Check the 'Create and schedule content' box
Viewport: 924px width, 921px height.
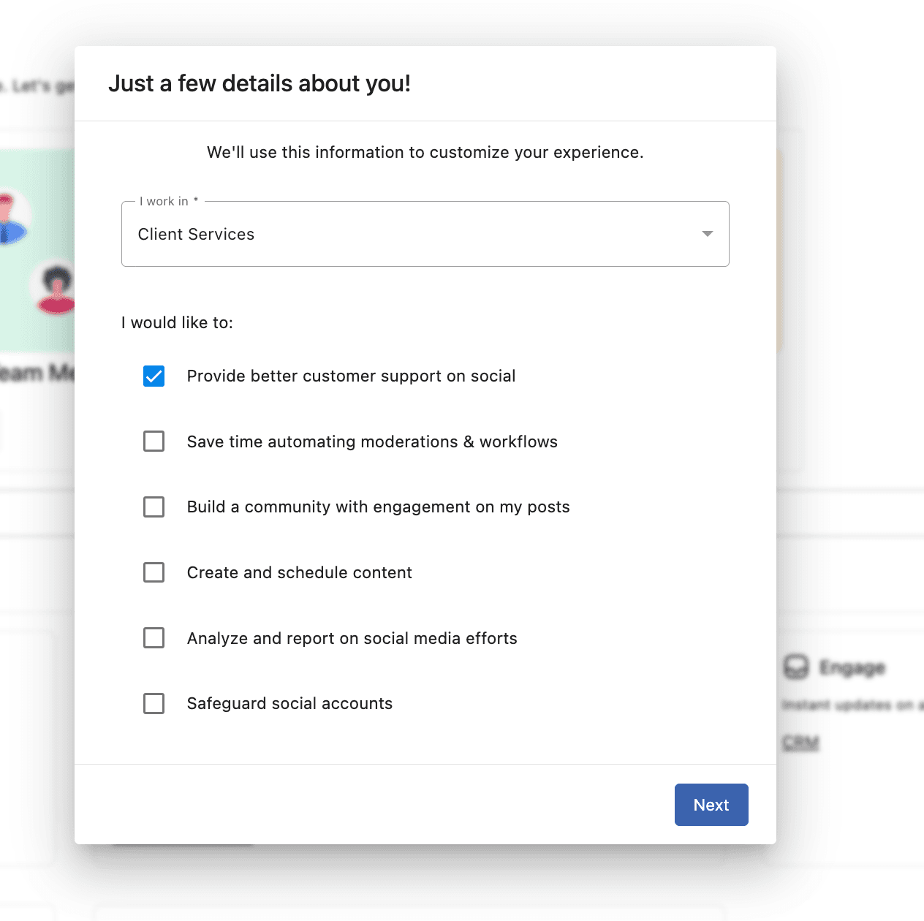coord(154,572)
